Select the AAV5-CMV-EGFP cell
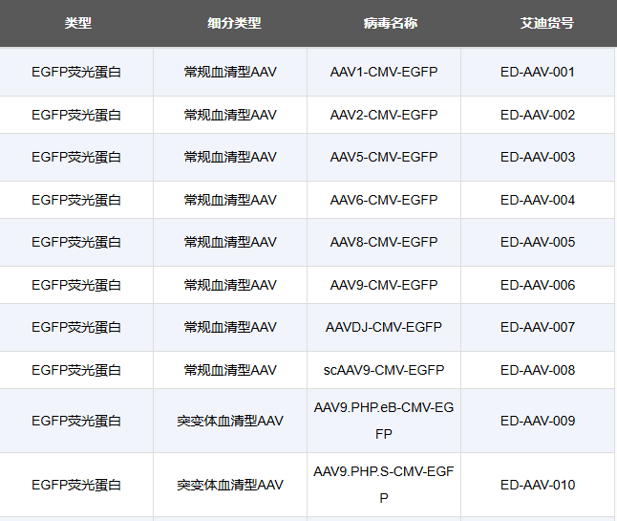The width and height of the screenshot is (617, 521). [x=384, y=157]
